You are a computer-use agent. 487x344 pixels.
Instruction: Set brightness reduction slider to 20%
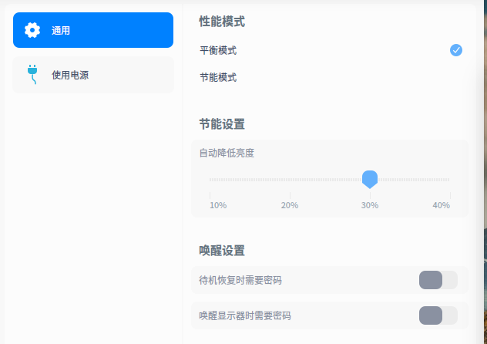(x=290, y=180)
